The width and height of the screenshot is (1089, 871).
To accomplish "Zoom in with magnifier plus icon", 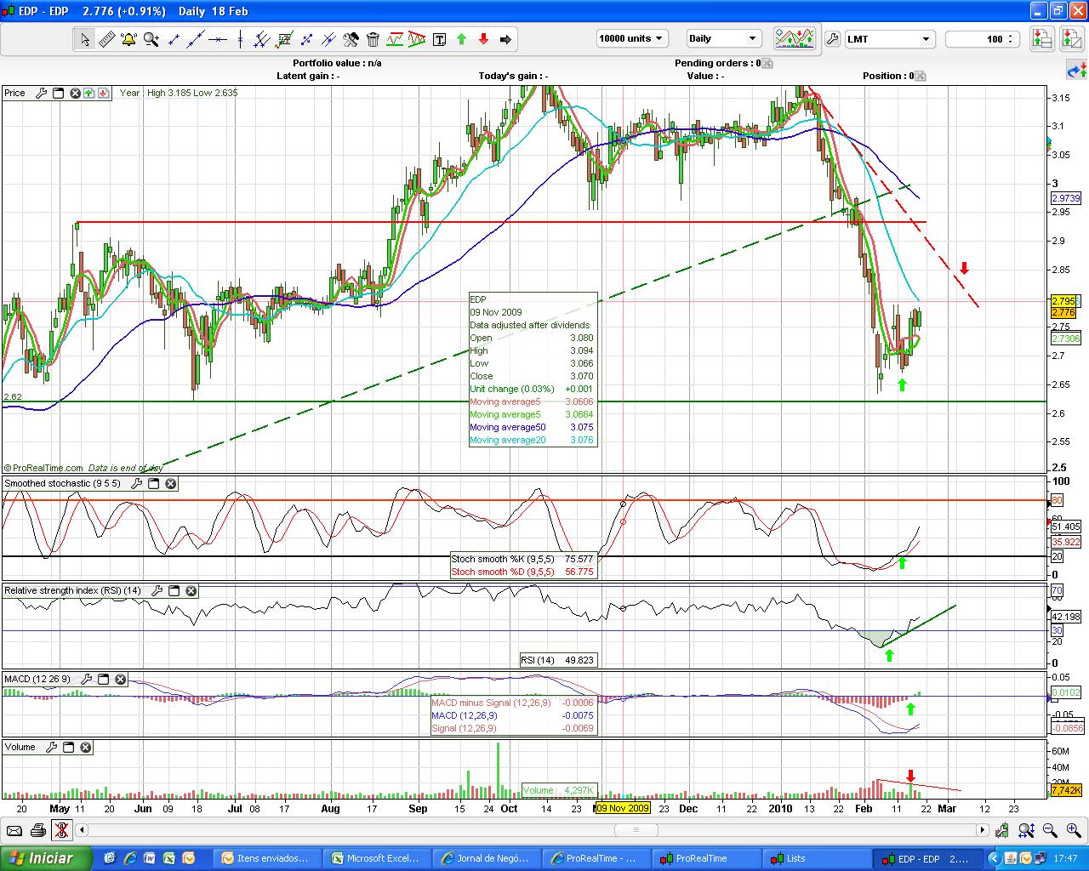I will pos(1072,830).
